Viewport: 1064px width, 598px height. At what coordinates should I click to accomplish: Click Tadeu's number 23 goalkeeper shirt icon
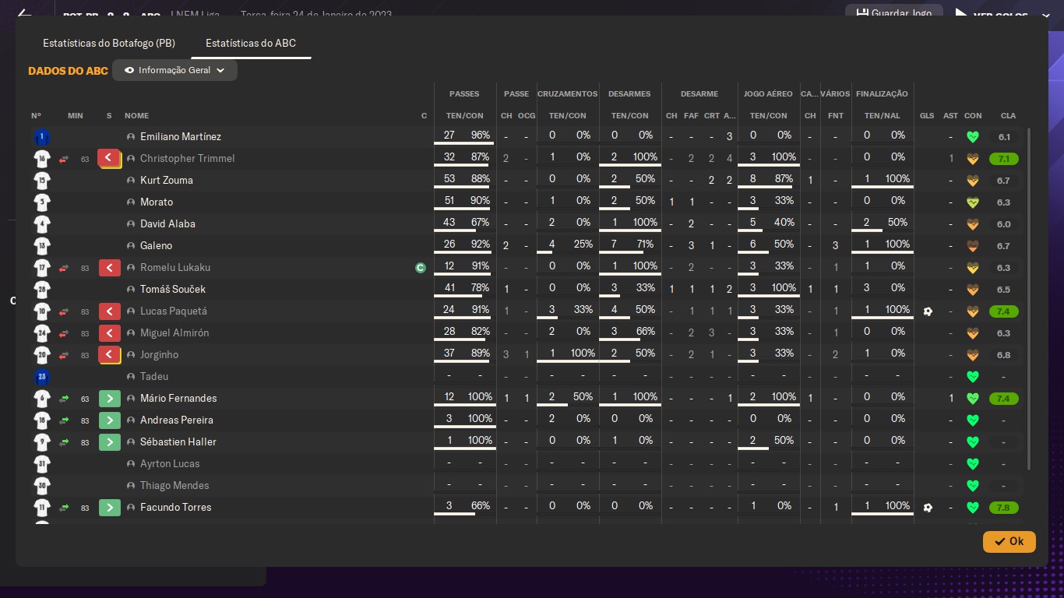click(x=42, y=377)
